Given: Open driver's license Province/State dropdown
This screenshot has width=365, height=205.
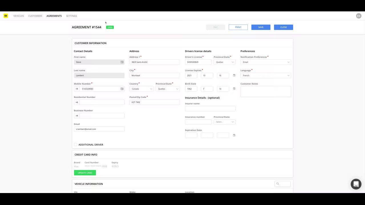Looking at the screenshot, I should [224, 62].
